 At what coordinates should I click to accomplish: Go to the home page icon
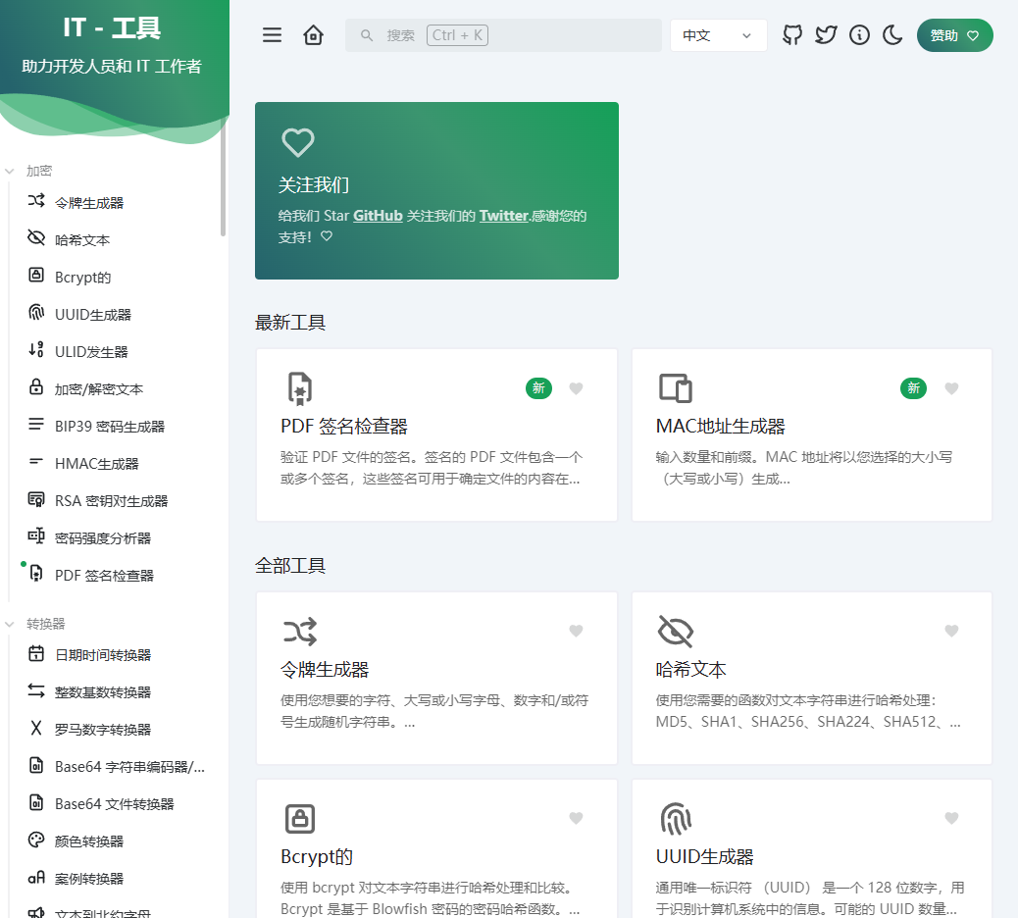pos(313,35)
